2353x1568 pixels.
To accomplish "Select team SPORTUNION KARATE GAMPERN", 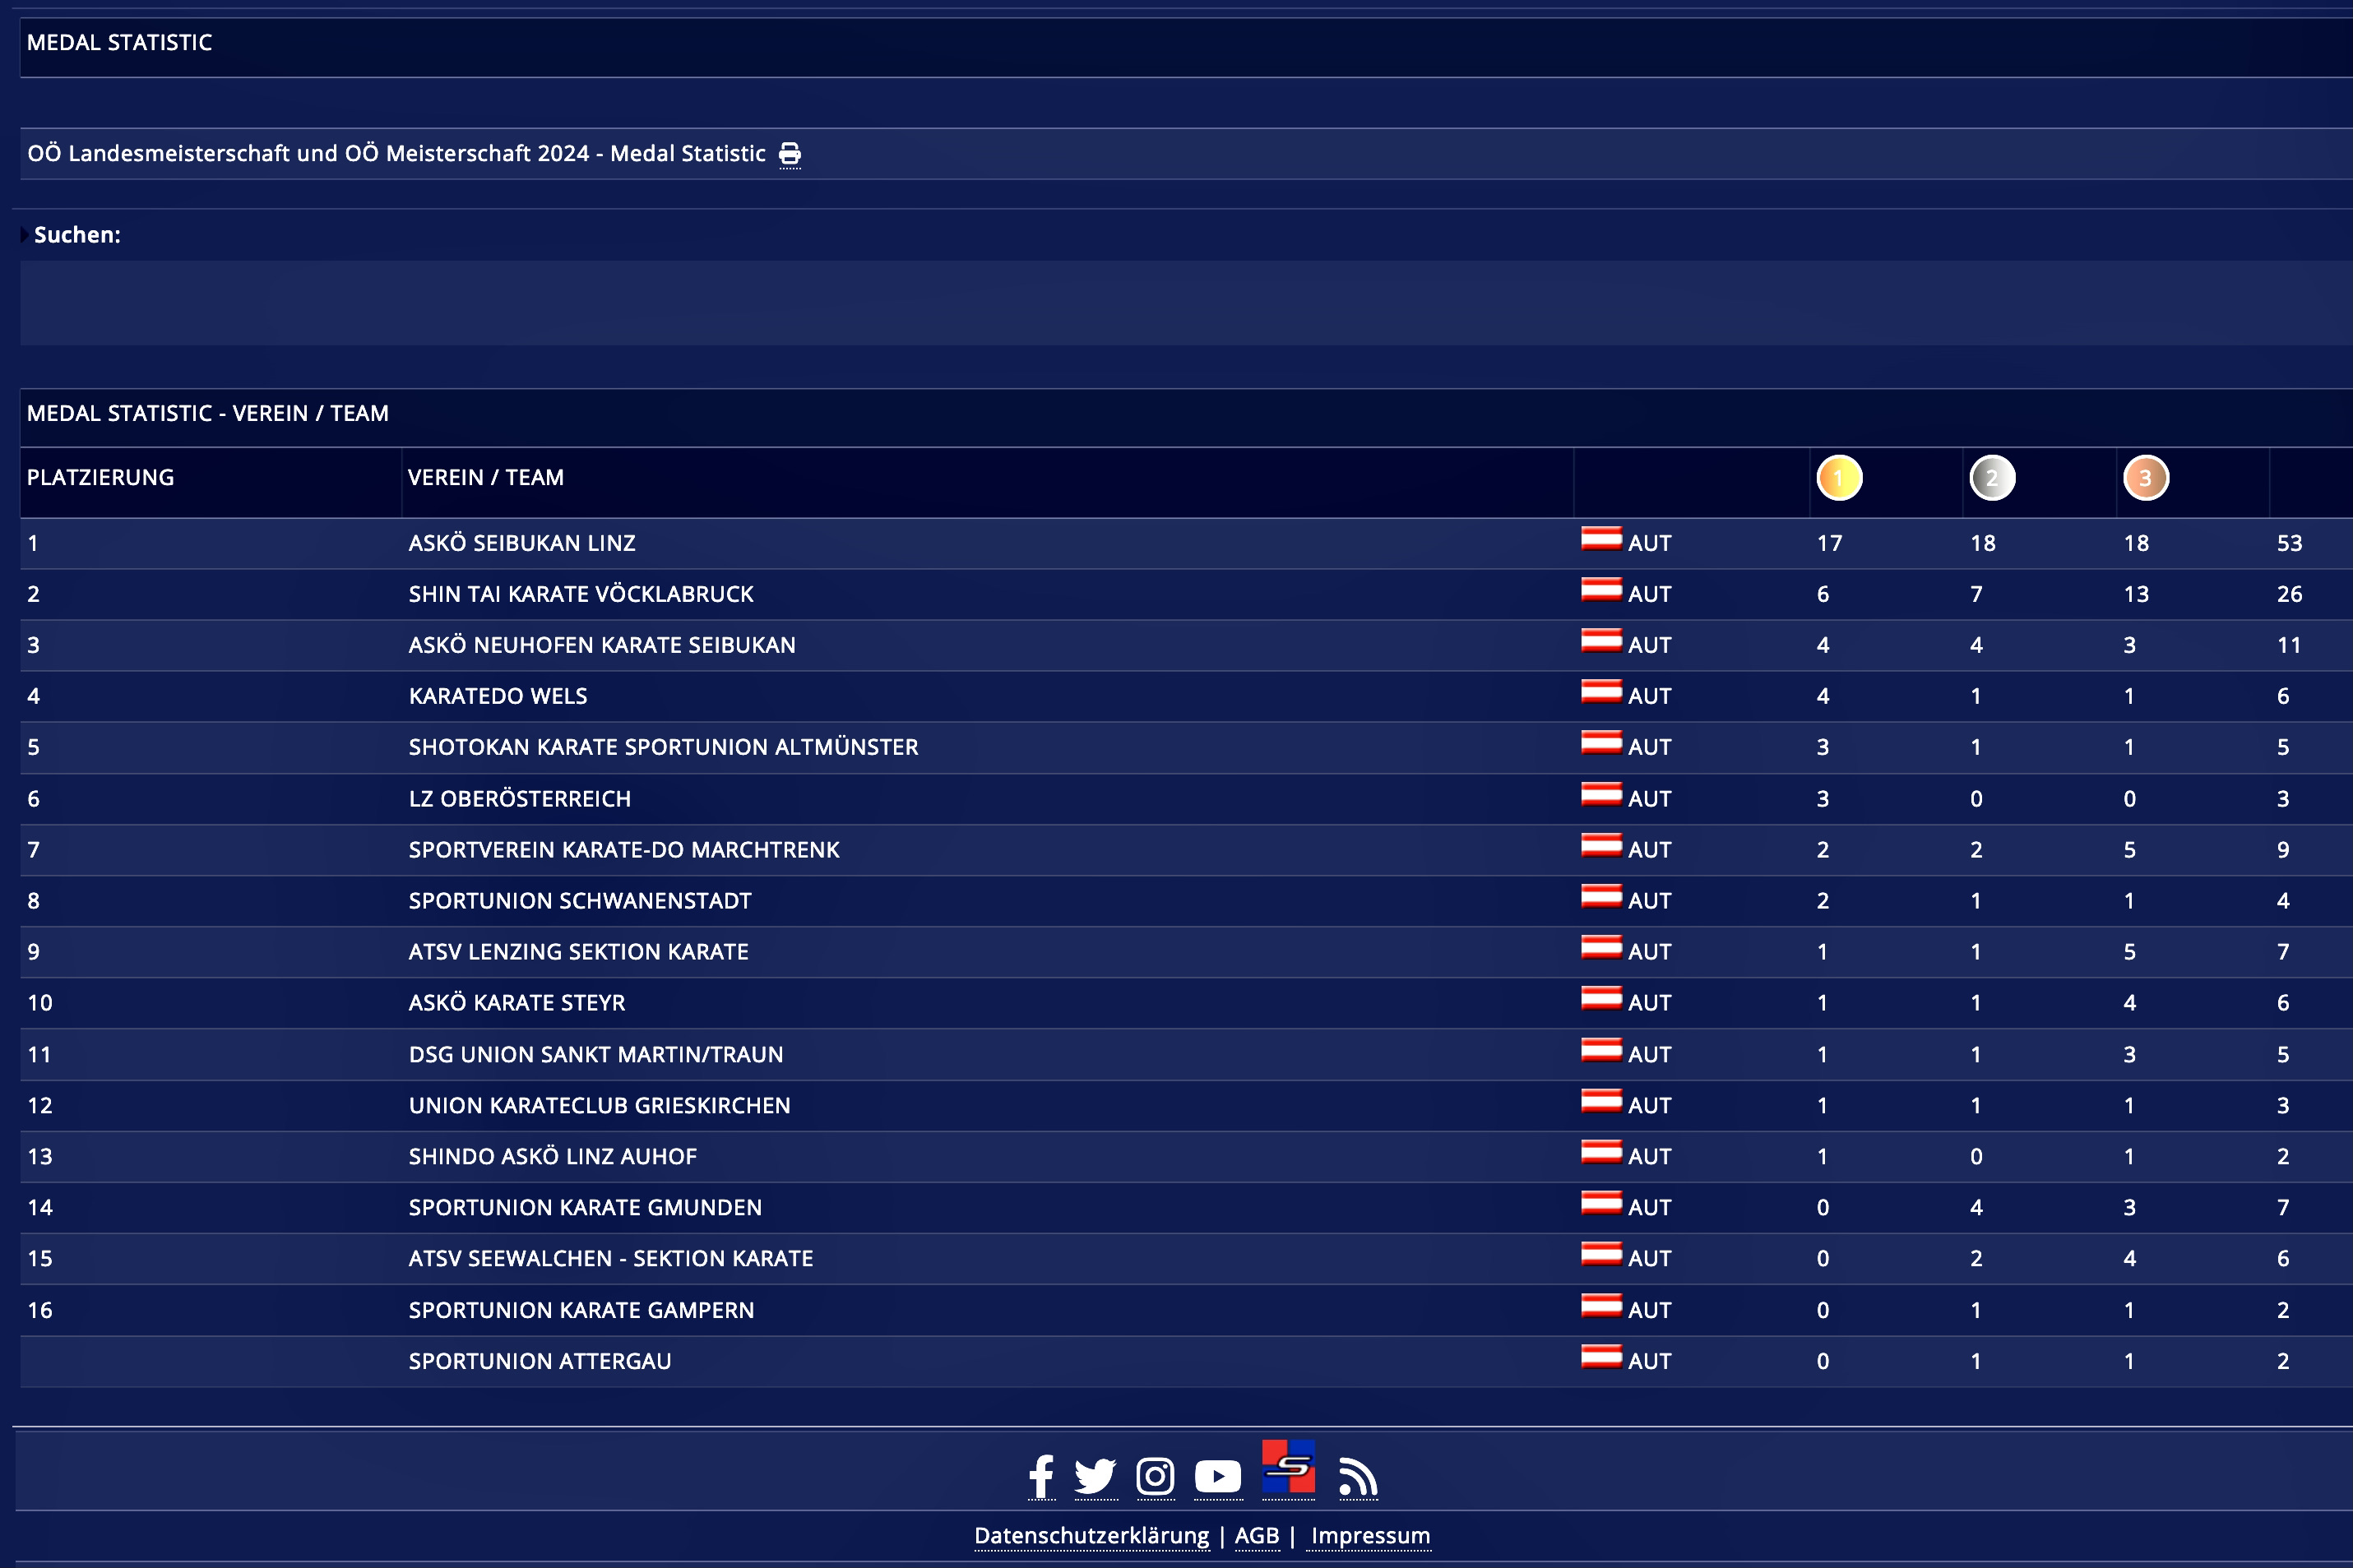I will pyautogui.click(x=581, y=1311).
